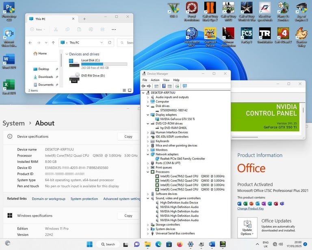
Task: Launch Stardew Valley desktop icon
Action: pos(301,37)
